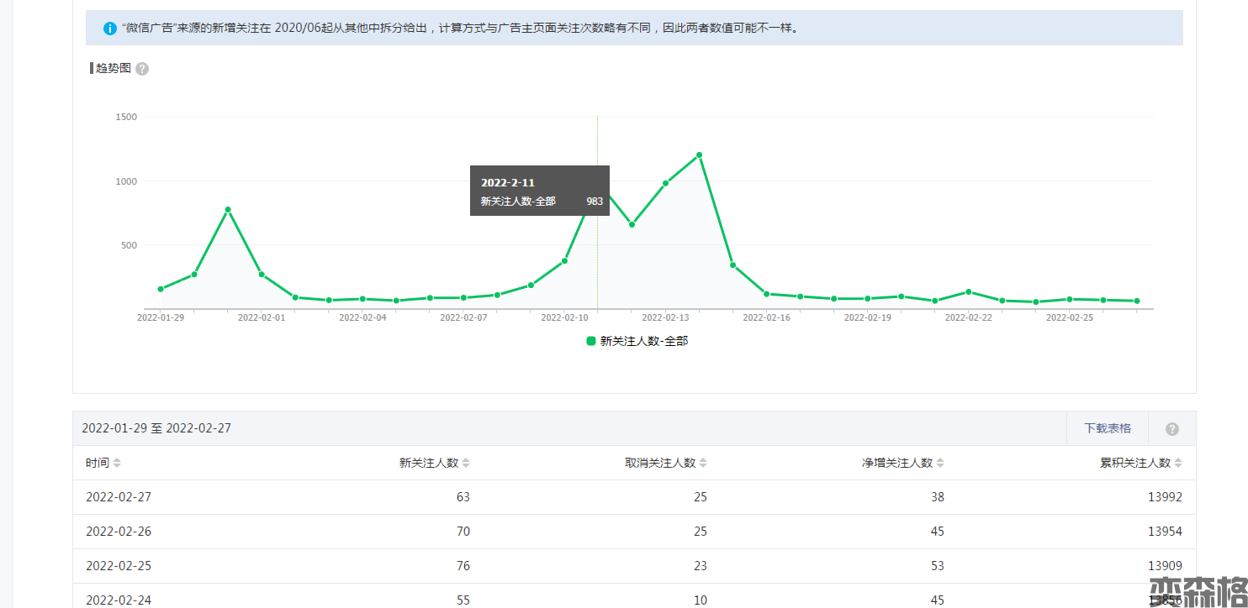This screenshot has height=608, width=1248.
Task: Click the green legend color marker
Action: click(591, 341)
